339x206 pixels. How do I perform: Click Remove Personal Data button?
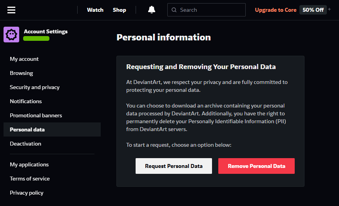[x=256, y=166]
